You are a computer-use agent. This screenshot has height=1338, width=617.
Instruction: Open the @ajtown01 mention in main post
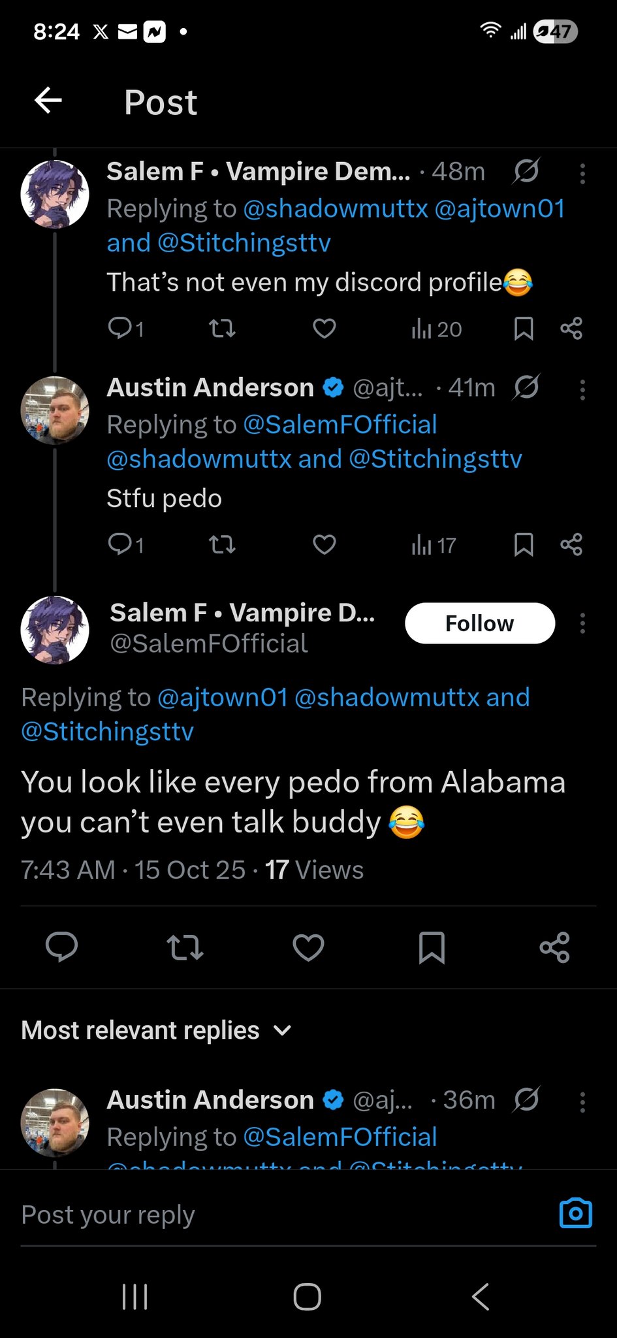(223, 697)
